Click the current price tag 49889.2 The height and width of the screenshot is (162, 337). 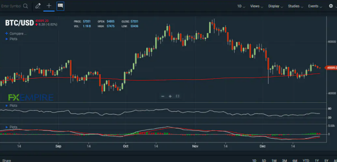tap(331, 68)
